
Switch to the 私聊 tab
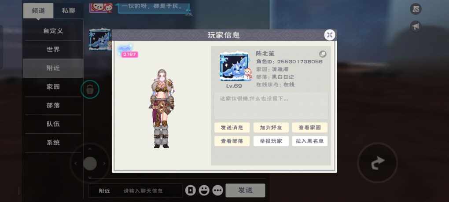[68, 11]
